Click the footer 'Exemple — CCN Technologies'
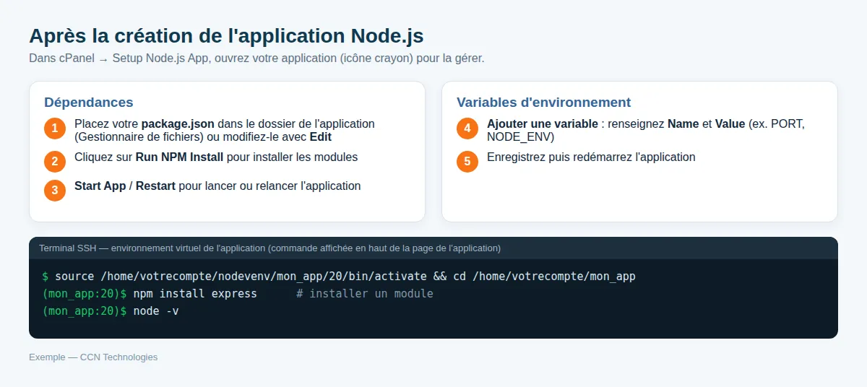This screenshot has height=387, width=867. pyautogui.click(x=93, y=357)
